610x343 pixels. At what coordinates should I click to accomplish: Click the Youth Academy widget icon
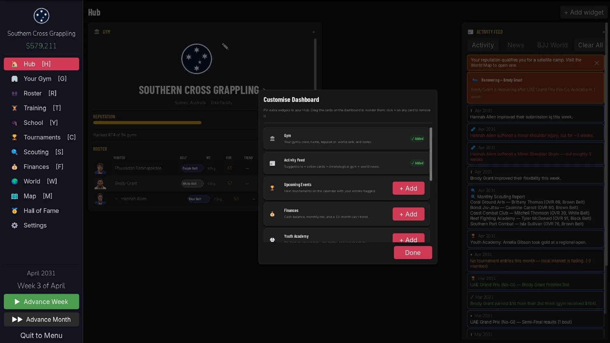coord(272,239)
